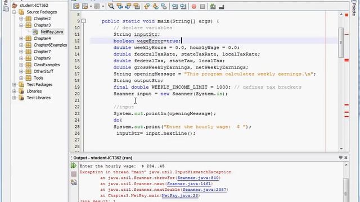Select the Chapter6Examples package label
The image size is (360, 202).
[50, 45]
